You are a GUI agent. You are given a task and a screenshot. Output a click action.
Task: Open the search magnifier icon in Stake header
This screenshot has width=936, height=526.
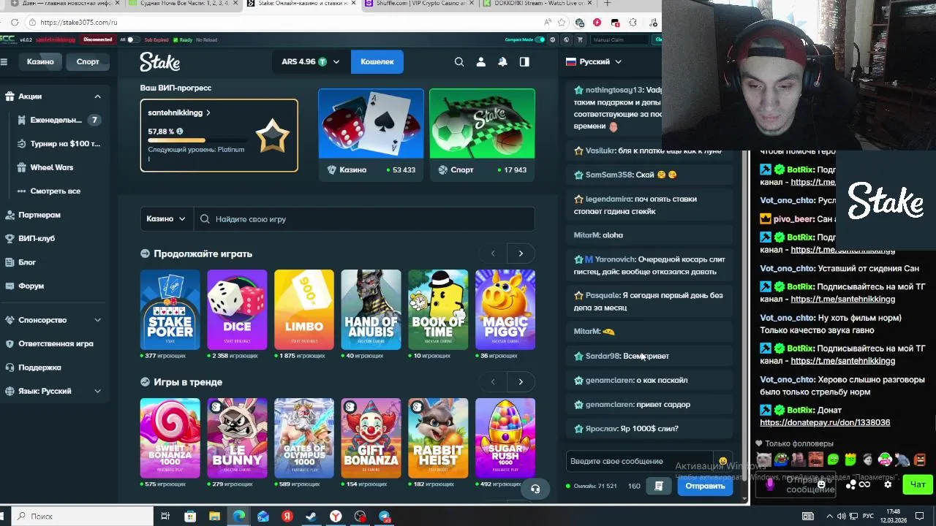click(x=459, y=62)
